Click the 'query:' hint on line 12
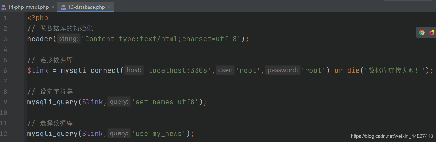 point(119,134)
